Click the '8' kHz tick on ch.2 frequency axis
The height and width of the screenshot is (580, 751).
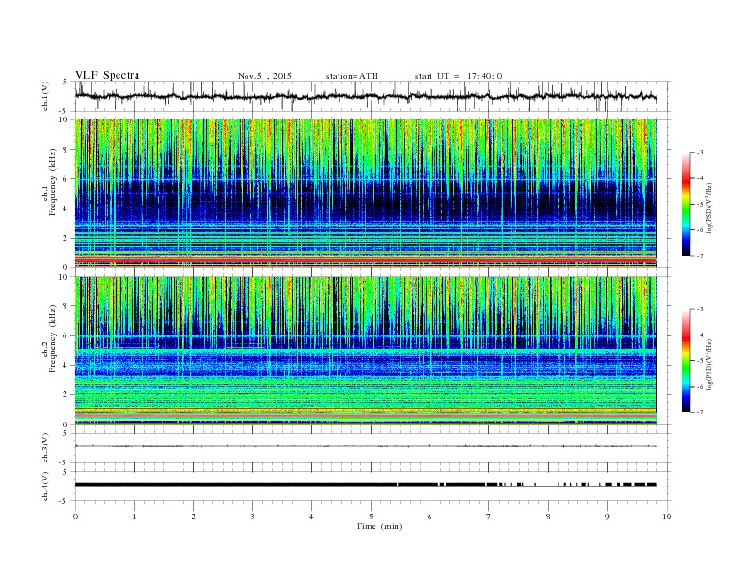click(x=65, y=306)
